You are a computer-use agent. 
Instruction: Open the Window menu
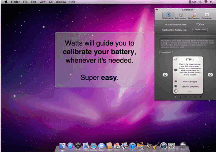(61, 2)
